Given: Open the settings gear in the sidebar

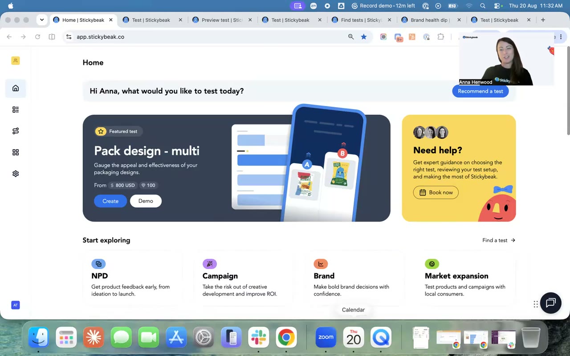Looking at the screenshot, I should click(x=16, y=174).
